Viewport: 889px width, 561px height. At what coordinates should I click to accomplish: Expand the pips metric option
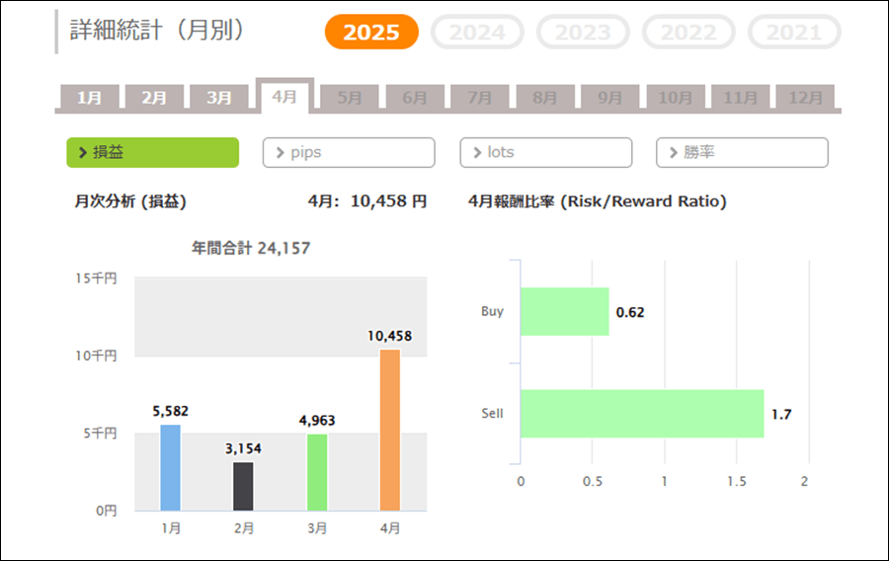349,152
